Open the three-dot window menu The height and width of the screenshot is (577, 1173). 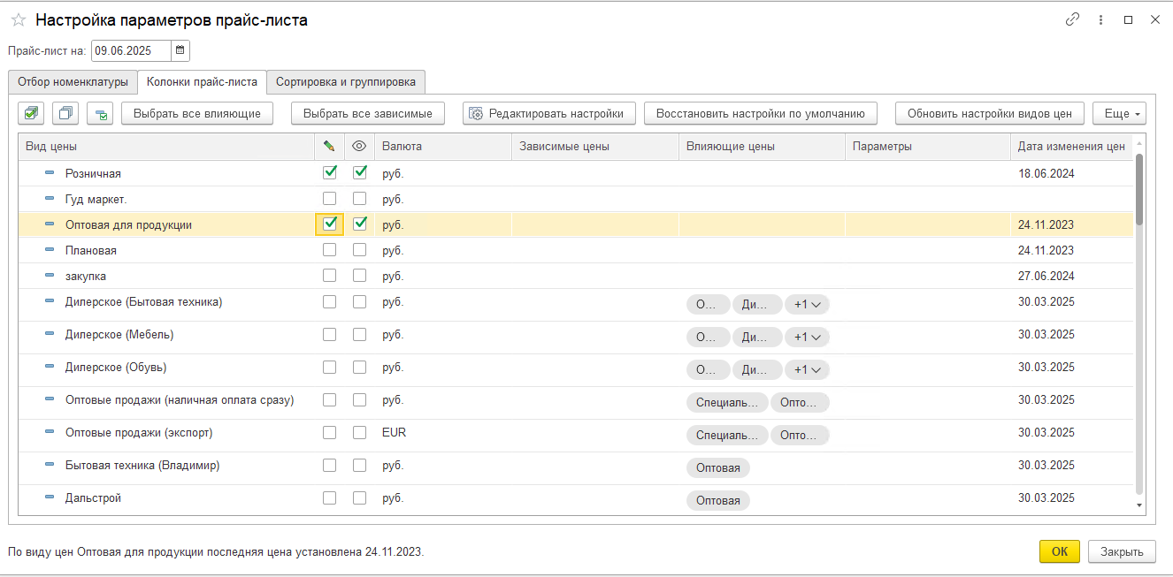click(1100, 19)
